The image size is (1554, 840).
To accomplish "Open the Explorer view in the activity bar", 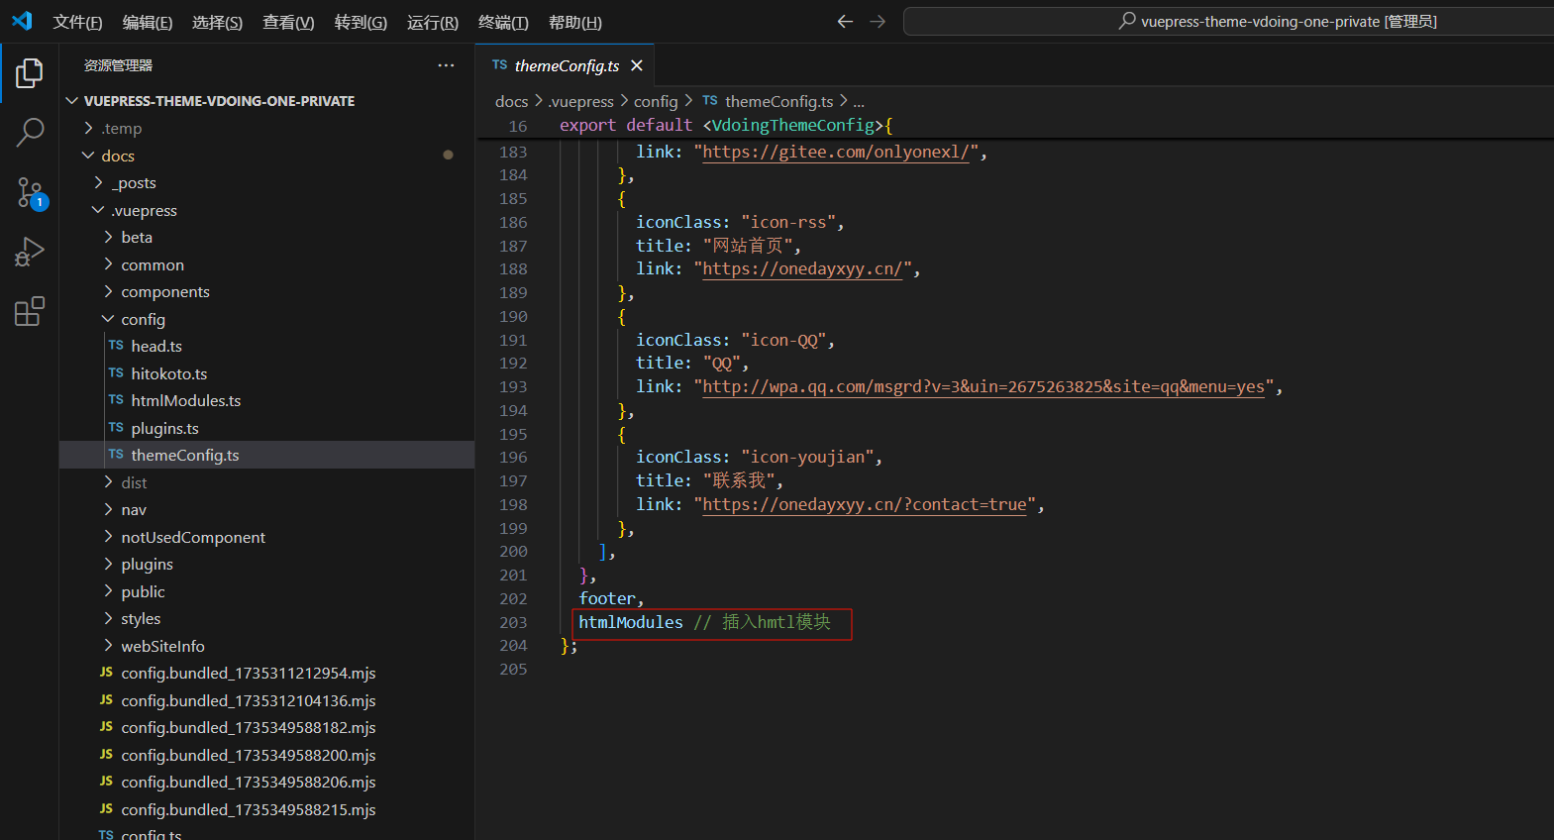I will (30, 72).
